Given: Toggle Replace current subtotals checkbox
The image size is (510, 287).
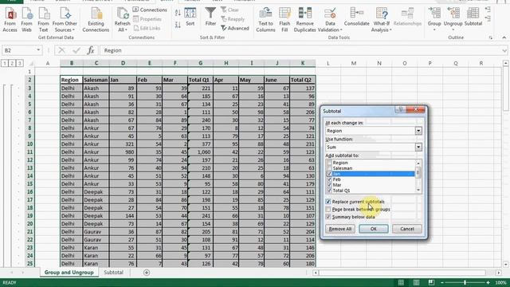Looking at the screenshot, I should (x=328, y=202).
